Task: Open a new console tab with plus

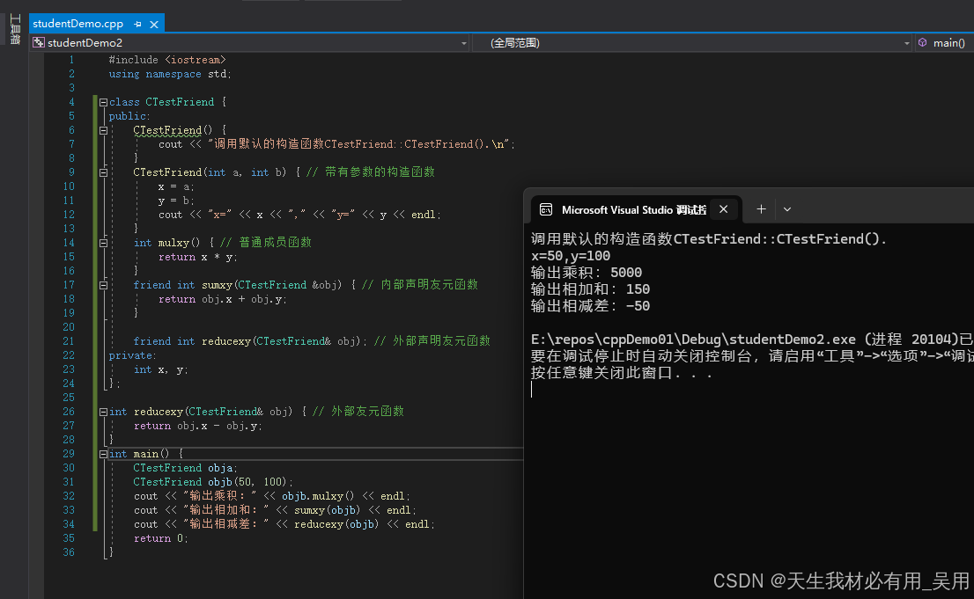Action: [x=761, y=209]
